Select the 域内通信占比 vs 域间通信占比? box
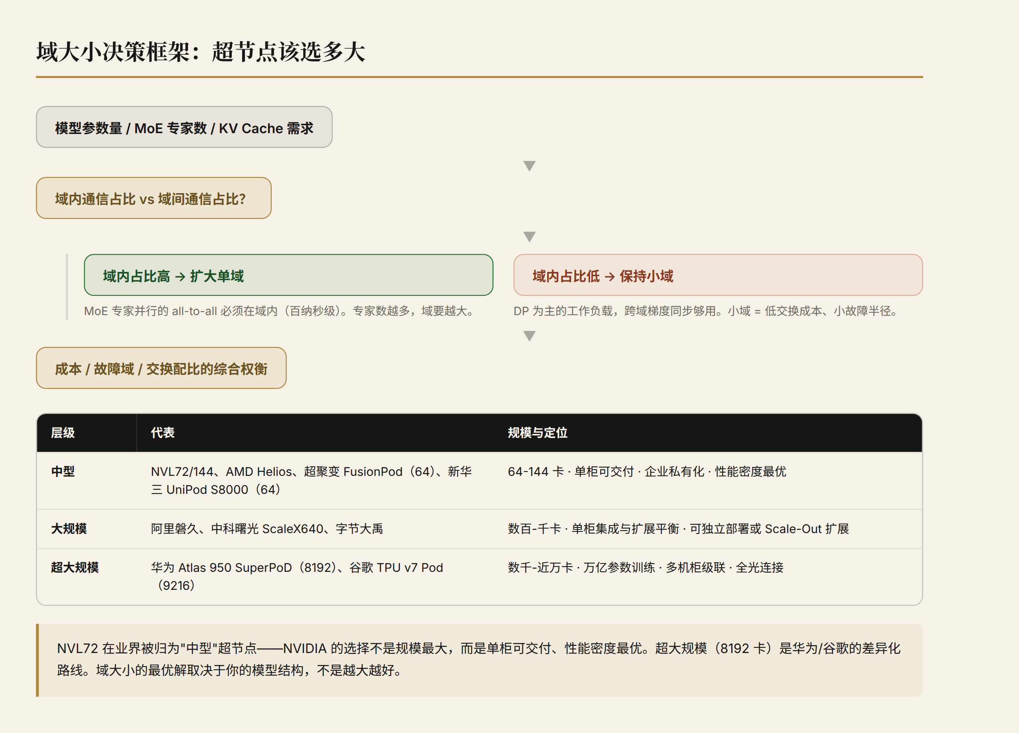 [x=154, y=198]
